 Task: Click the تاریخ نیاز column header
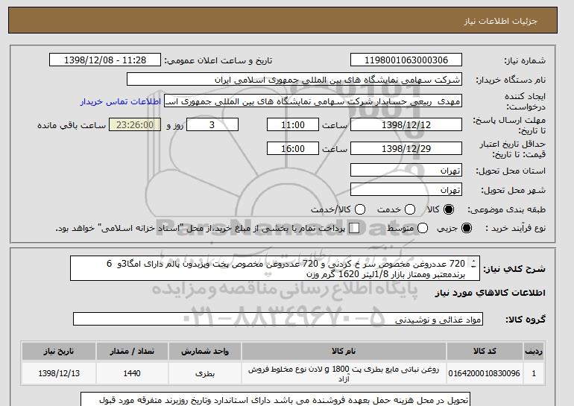[x=59, y=351]
